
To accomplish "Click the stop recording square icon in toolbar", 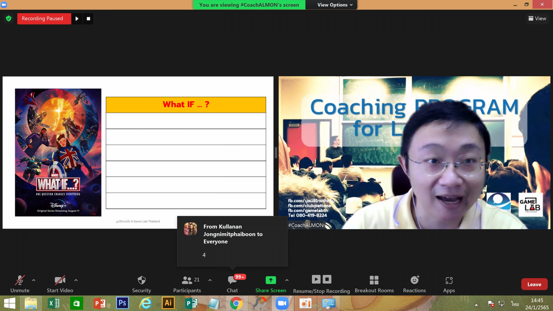I will click(327, 279).
